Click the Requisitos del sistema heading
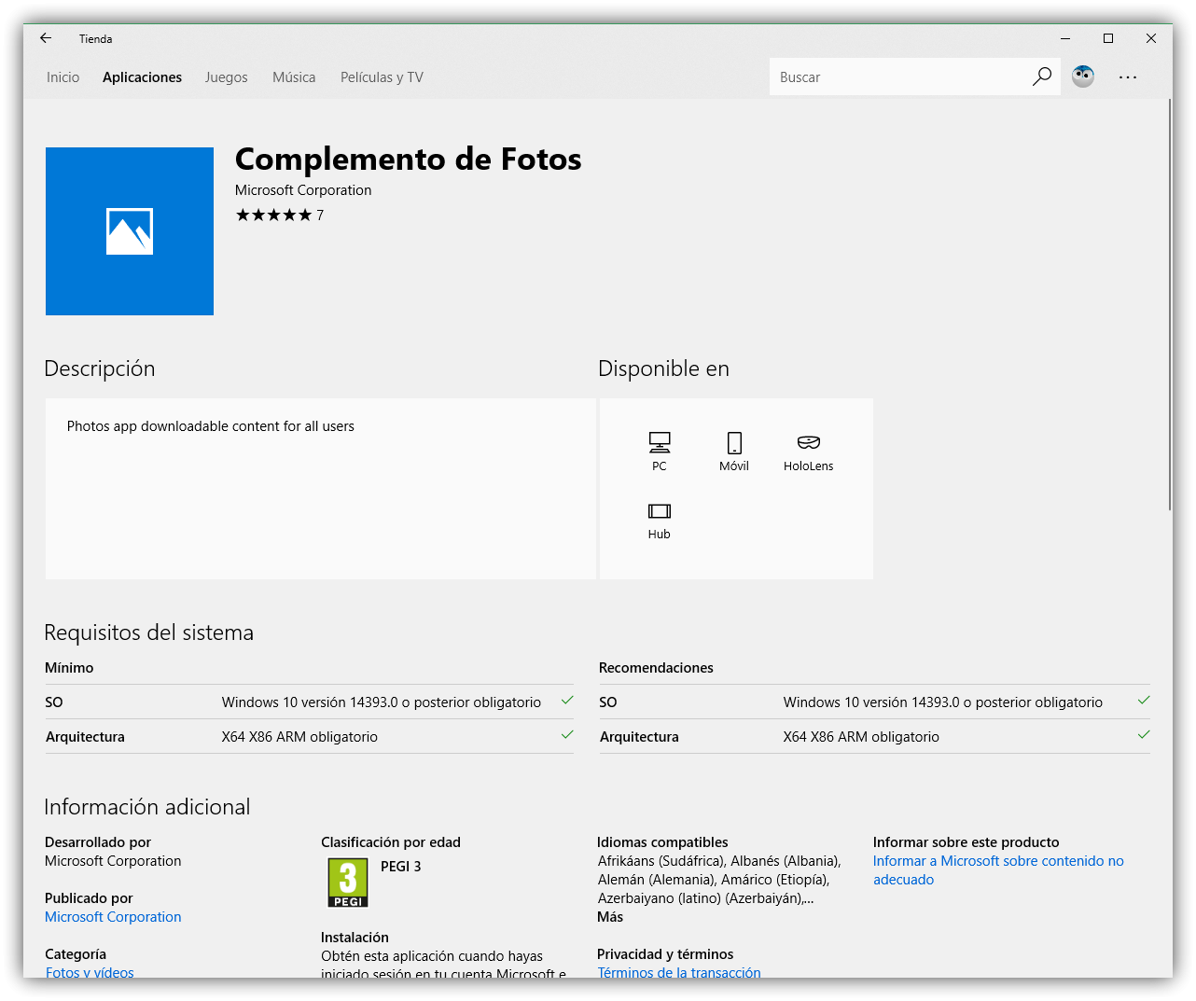Viewport: 1196px width, 1001px height. point(149,633)
